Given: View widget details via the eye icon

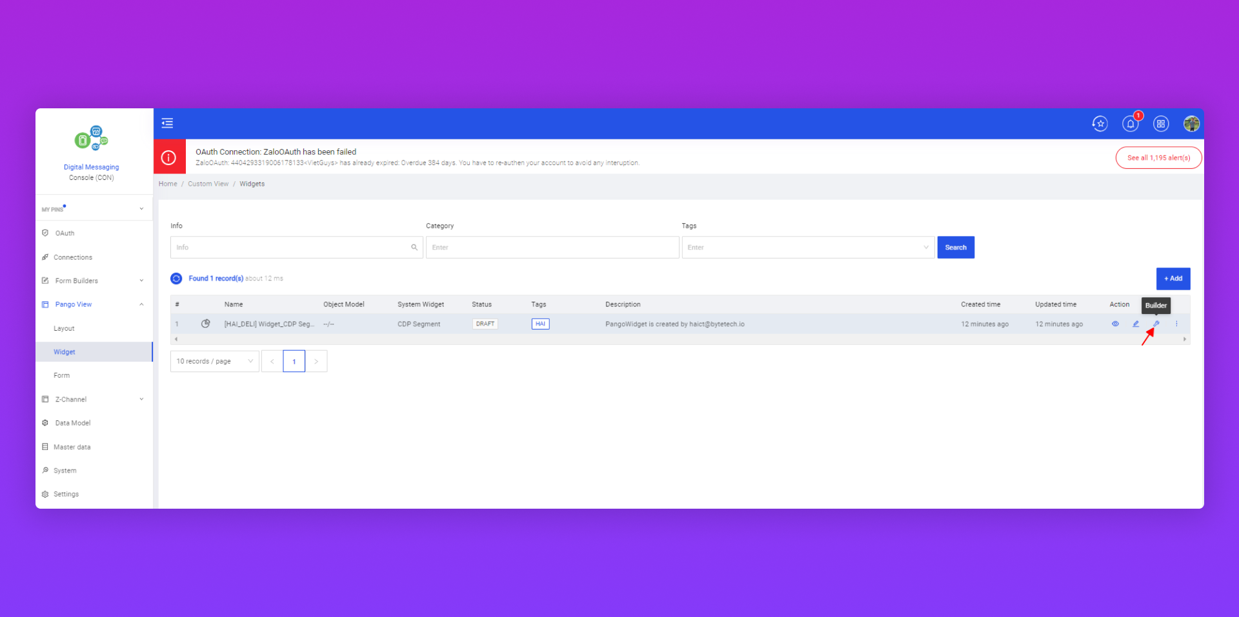Looking at the screenshot, I should coord(1115,324).
